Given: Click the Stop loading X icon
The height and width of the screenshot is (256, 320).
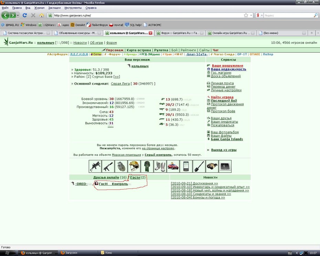Looking at the screenshot, I should (x=33, y=15).
